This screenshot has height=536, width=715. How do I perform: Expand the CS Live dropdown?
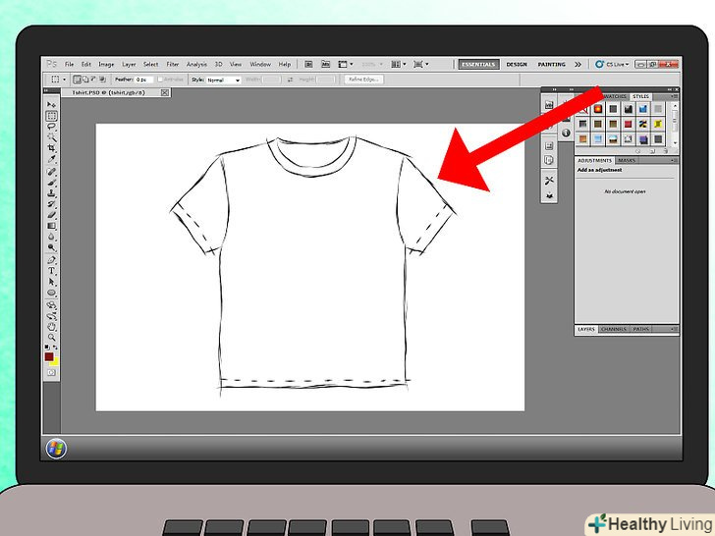pyautogui.click(x=613, y=64)
